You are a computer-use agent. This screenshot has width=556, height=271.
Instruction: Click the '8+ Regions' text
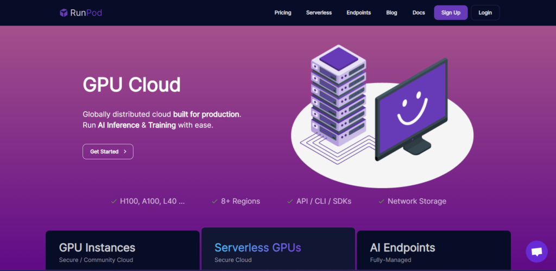(241, 201)
